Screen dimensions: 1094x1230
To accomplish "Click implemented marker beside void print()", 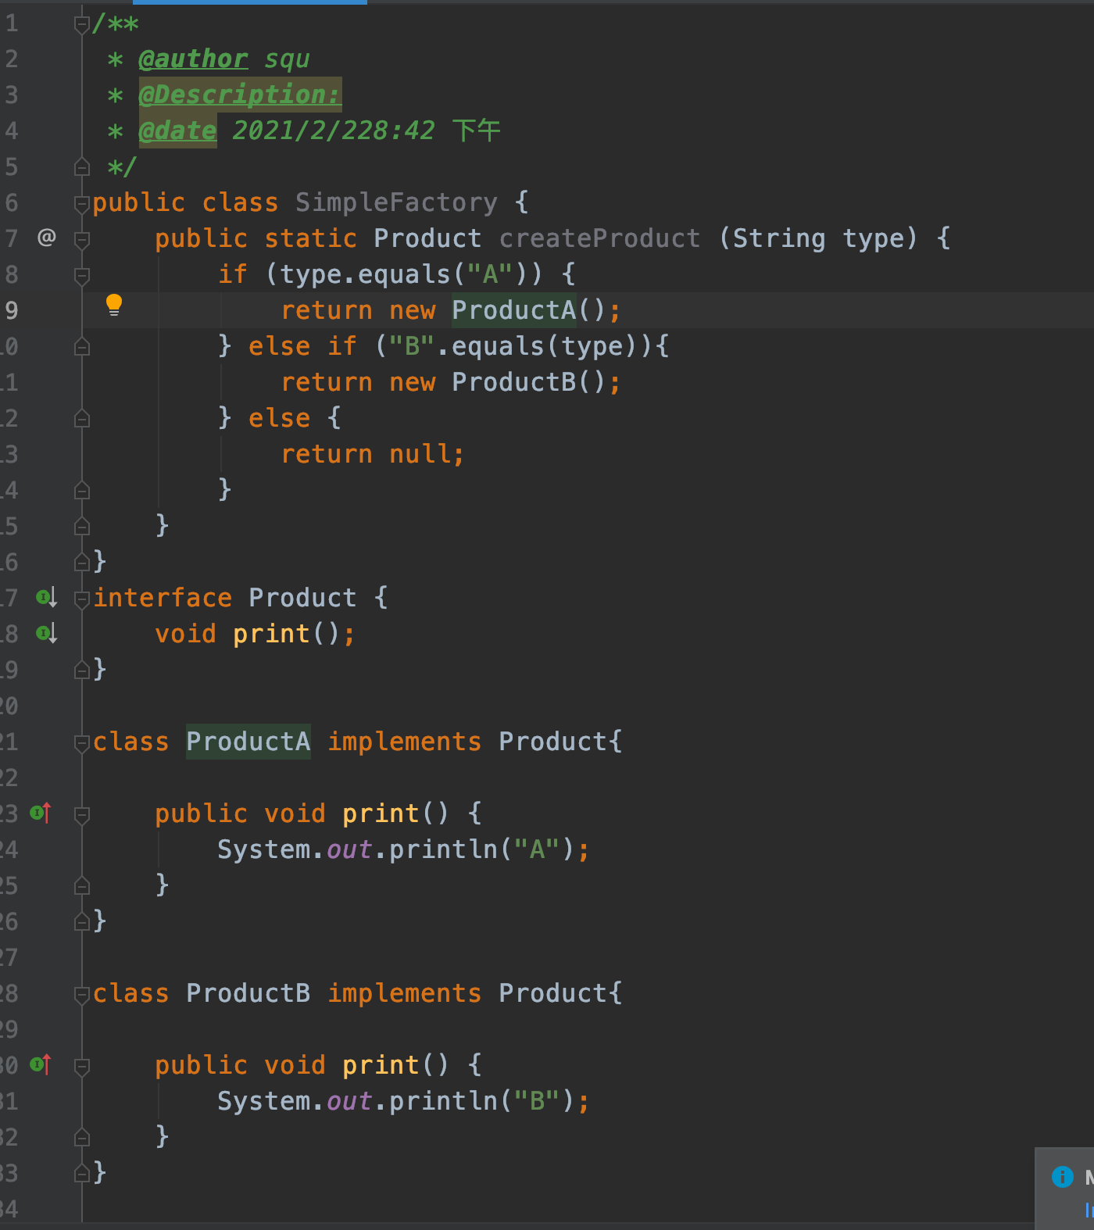I will pos(46,633).
